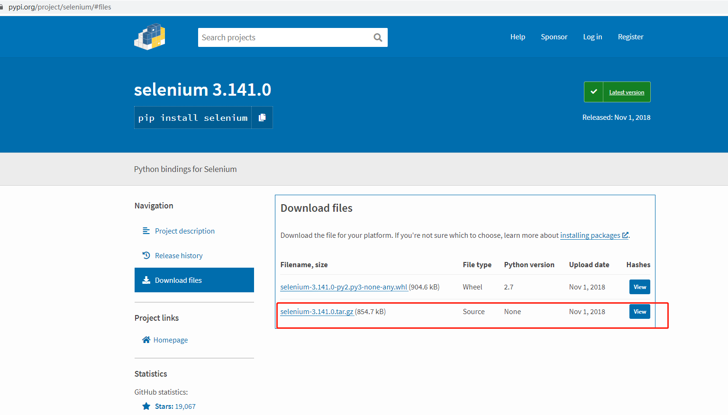Click the Stars: 19,067 statistic

[175, 406]
